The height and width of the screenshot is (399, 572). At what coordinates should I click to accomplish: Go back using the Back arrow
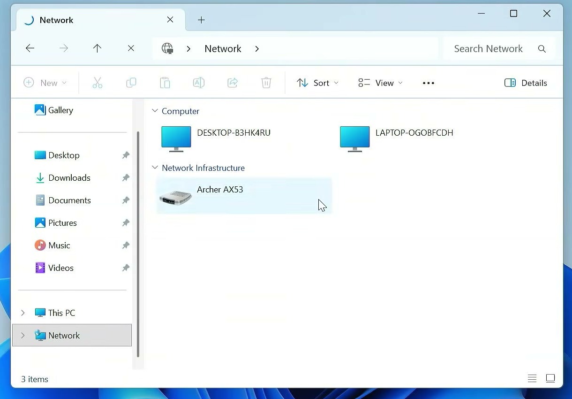tap(30, 48)
